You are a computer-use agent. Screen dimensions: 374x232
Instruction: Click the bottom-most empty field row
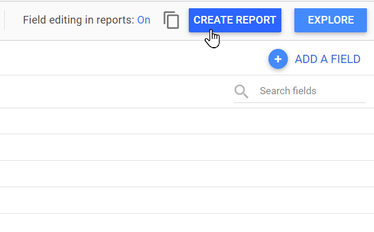(187, 223)
